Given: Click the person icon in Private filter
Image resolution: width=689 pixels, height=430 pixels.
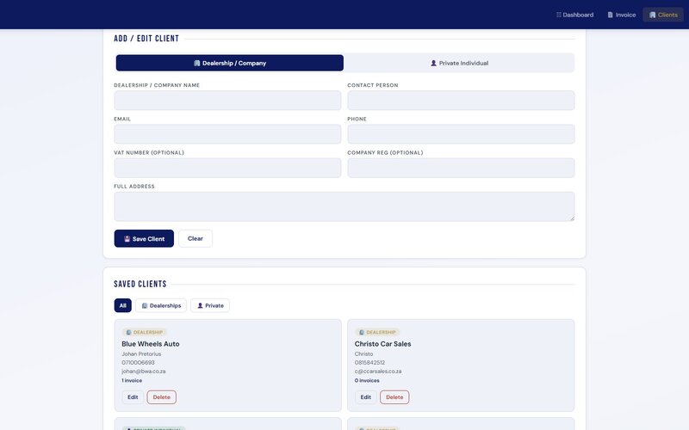Looking at the screenshot, I should (x=200, y=305).
